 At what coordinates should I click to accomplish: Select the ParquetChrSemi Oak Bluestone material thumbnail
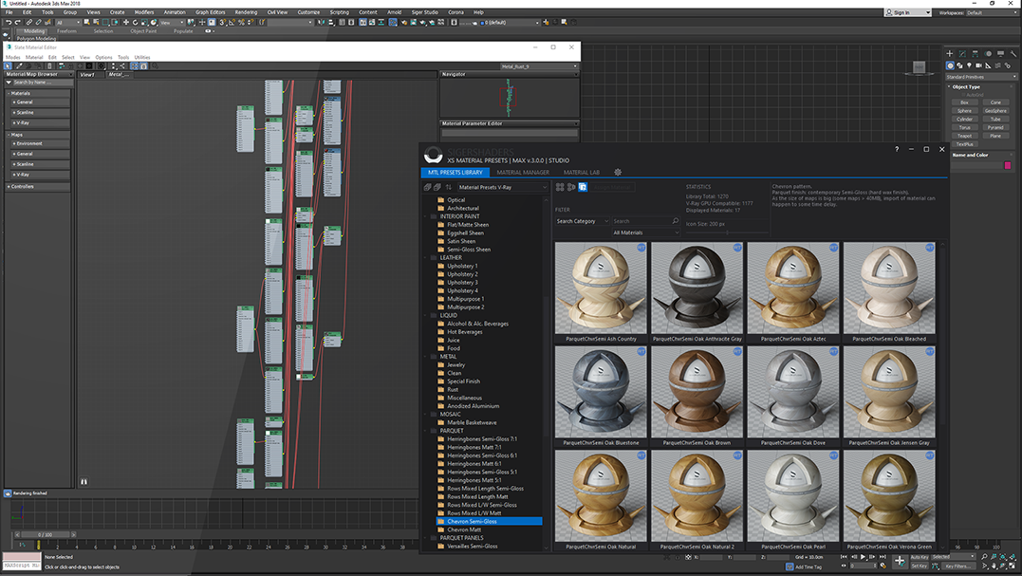tap(600, 391)
